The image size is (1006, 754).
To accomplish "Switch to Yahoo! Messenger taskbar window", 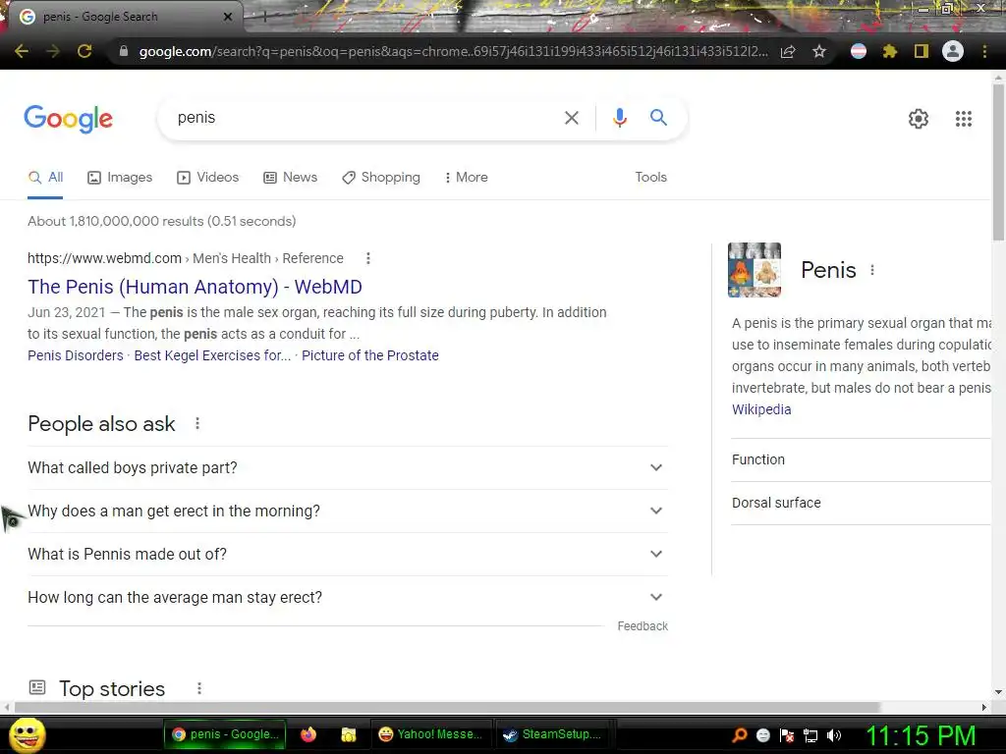I will tap(431, 734).
